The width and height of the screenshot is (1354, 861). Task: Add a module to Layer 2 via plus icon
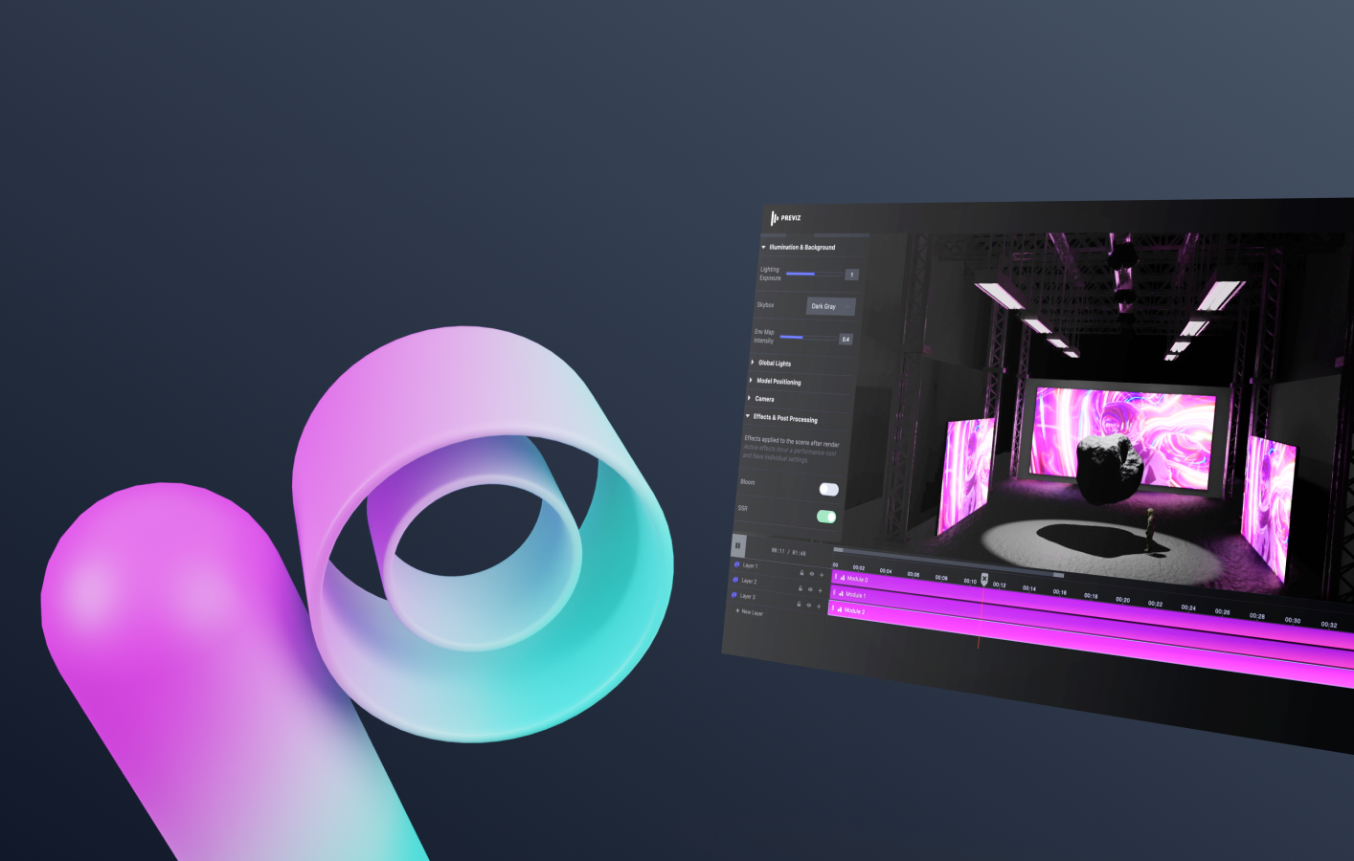(820, 590)
